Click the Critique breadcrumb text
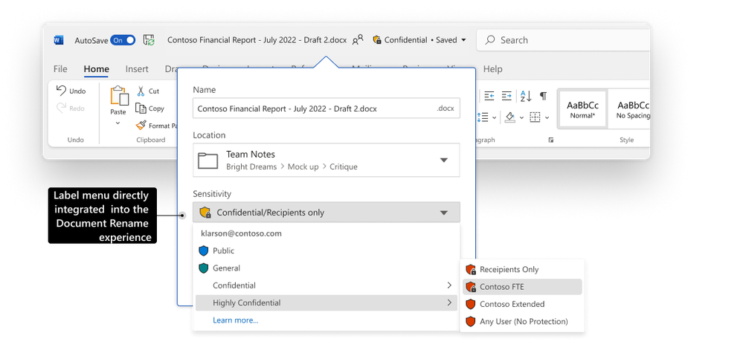This screenshot has width=743, height=359. click(344, 166)
